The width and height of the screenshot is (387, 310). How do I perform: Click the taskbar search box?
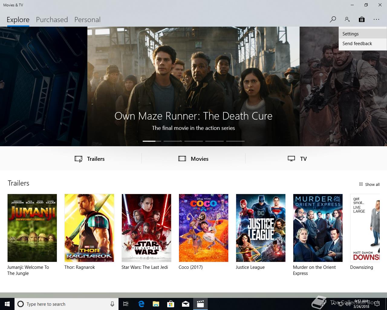click(x=66, y=304)
